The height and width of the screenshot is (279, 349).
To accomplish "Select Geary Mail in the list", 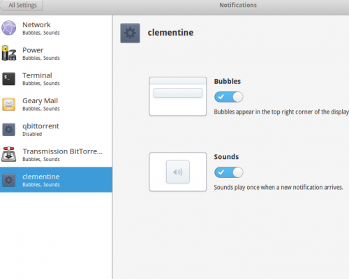I will [56, 104].
